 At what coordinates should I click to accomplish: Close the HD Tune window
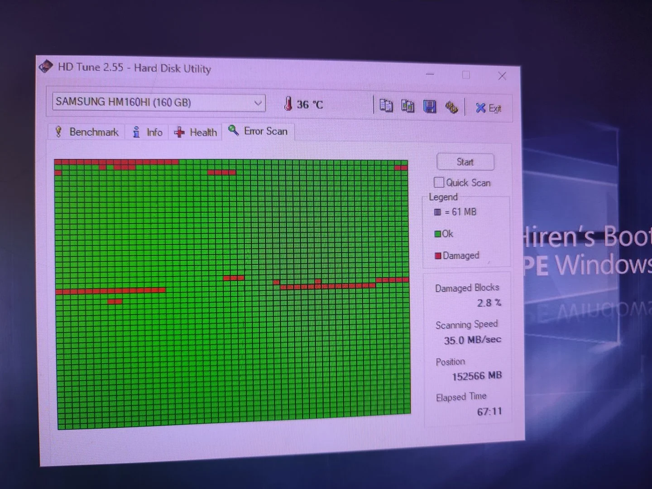[502, 76]
